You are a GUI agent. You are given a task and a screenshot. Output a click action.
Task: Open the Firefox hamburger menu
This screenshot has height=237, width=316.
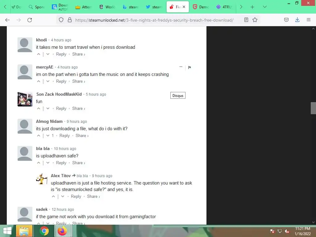[309, 20]
